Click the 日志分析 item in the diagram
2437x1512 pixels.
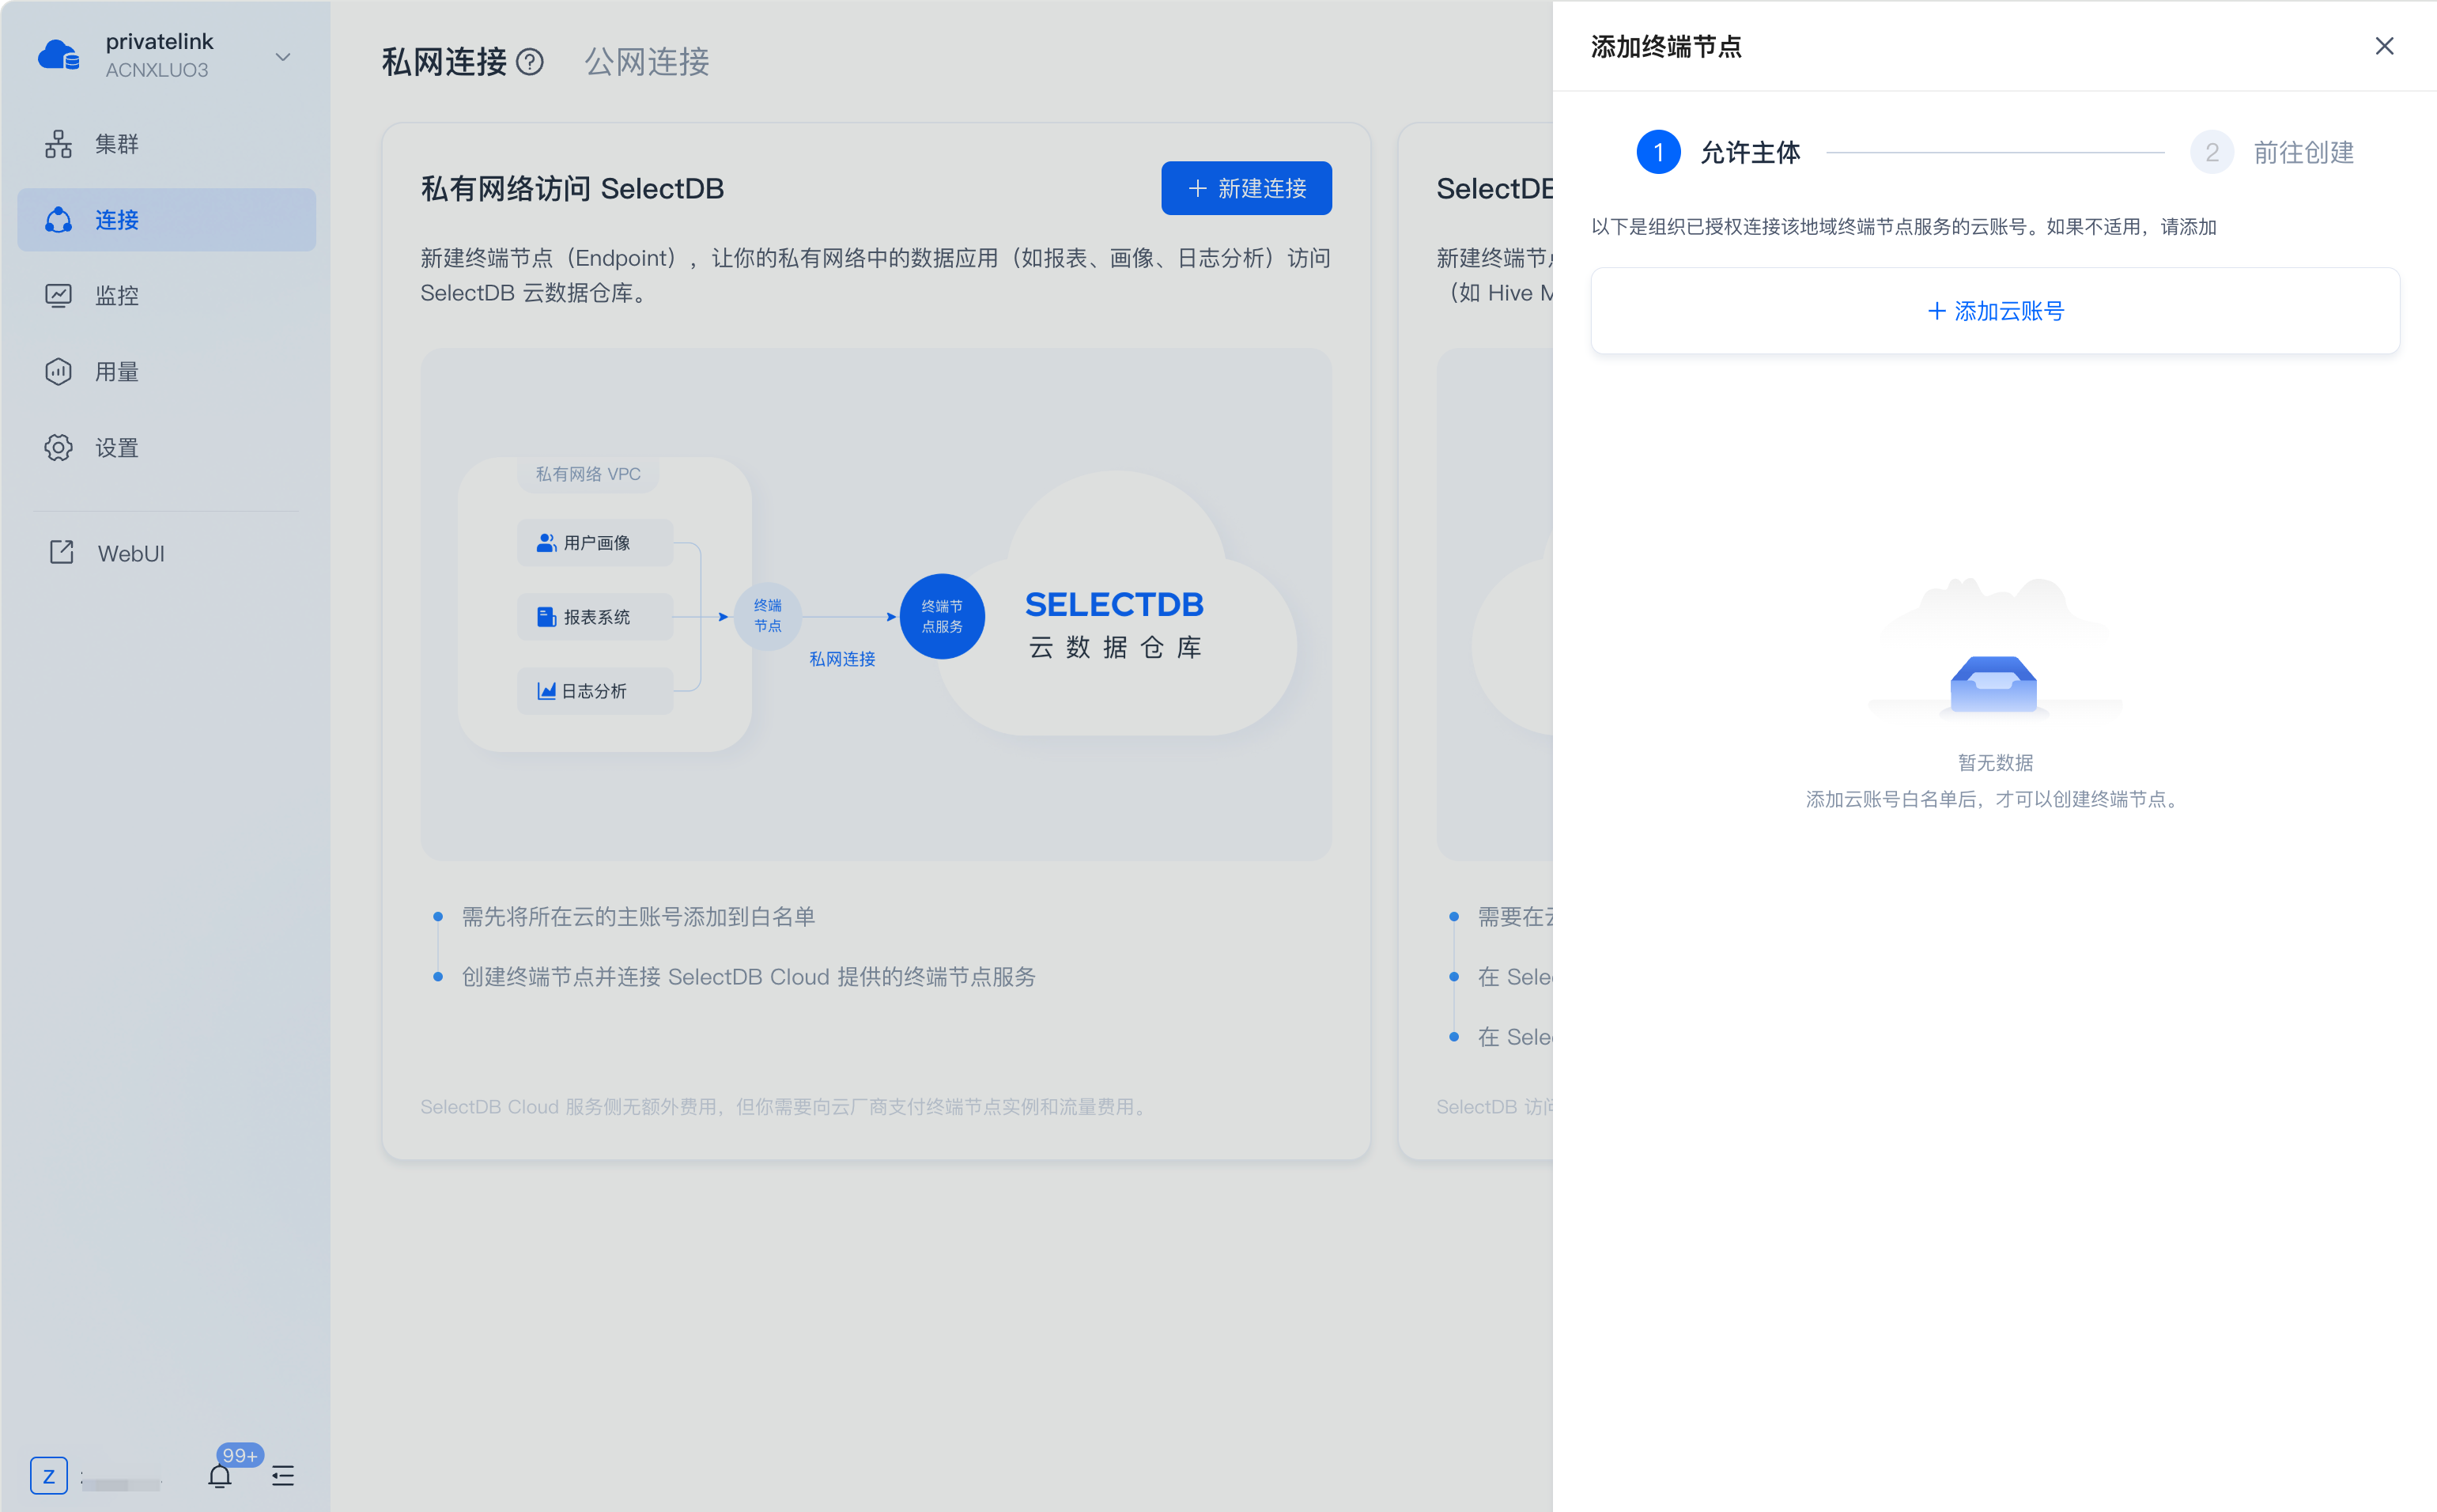pyautogui.click(x=595, y=690)
